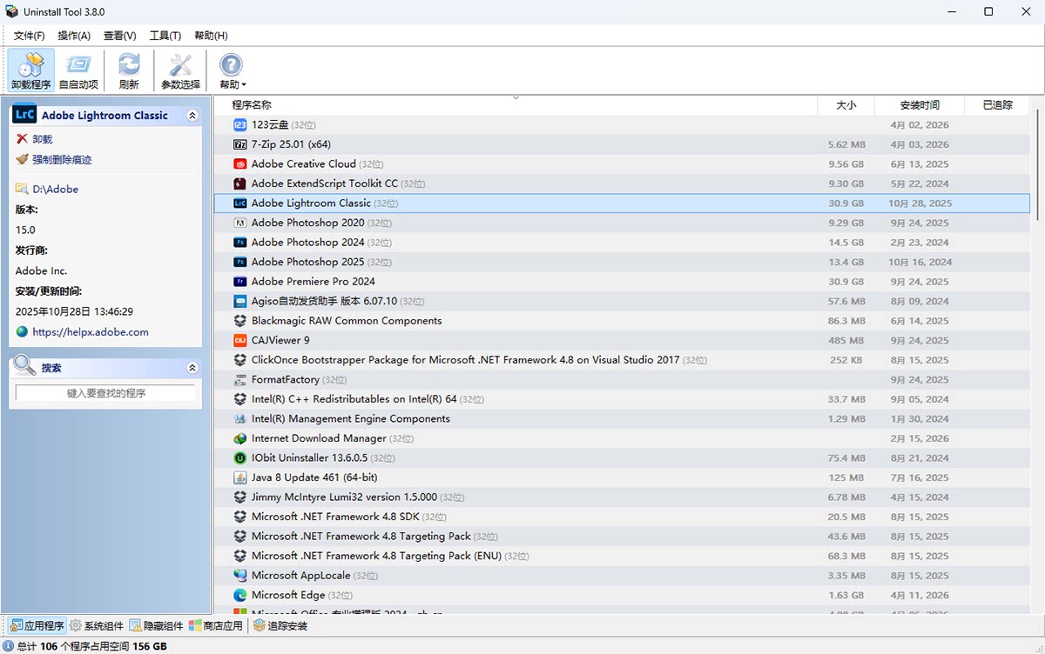Viewport: 1045px width, 654px height.
Task: Click the Java 8 Update 461 icon
Action: pos(240,477)
